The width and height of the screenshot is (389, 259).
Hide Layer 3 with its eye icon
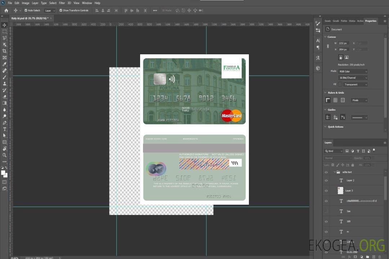tap(326, 191)
